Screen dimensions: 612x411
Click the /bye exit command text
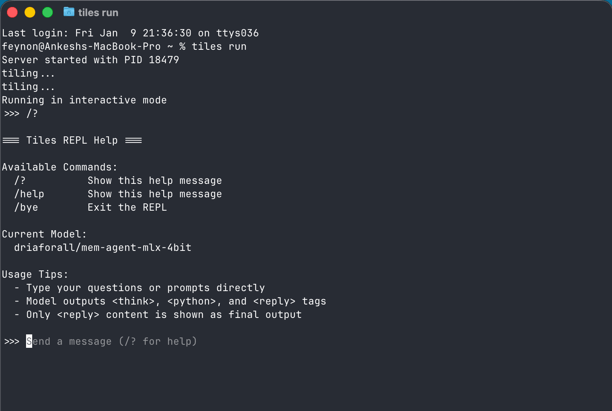click(x=26, y=207)
